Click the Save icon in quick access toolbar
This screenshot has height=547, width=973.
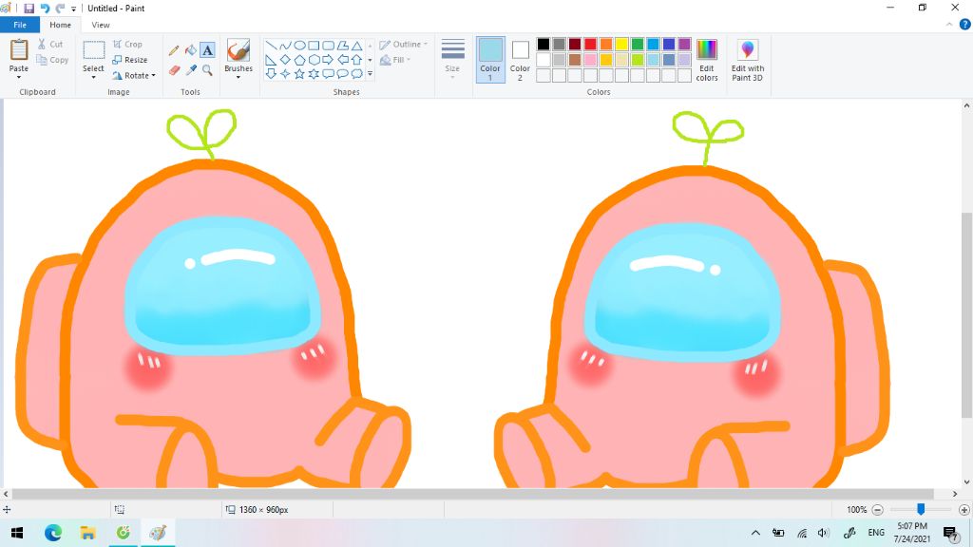[29, 8]
